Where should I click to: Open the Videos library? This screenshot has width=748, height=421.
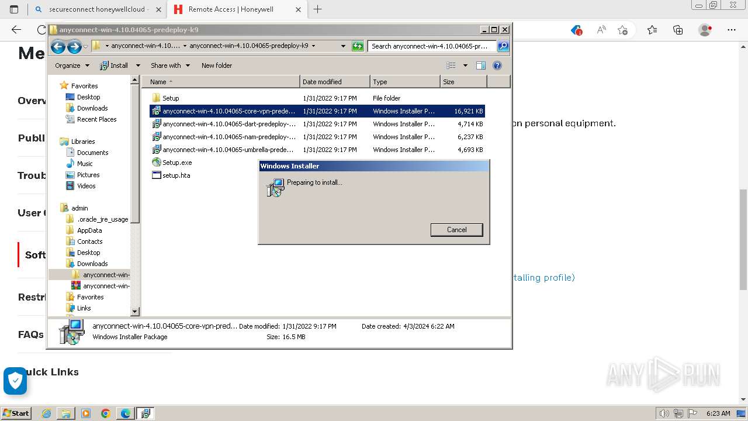tap(86, 186)
